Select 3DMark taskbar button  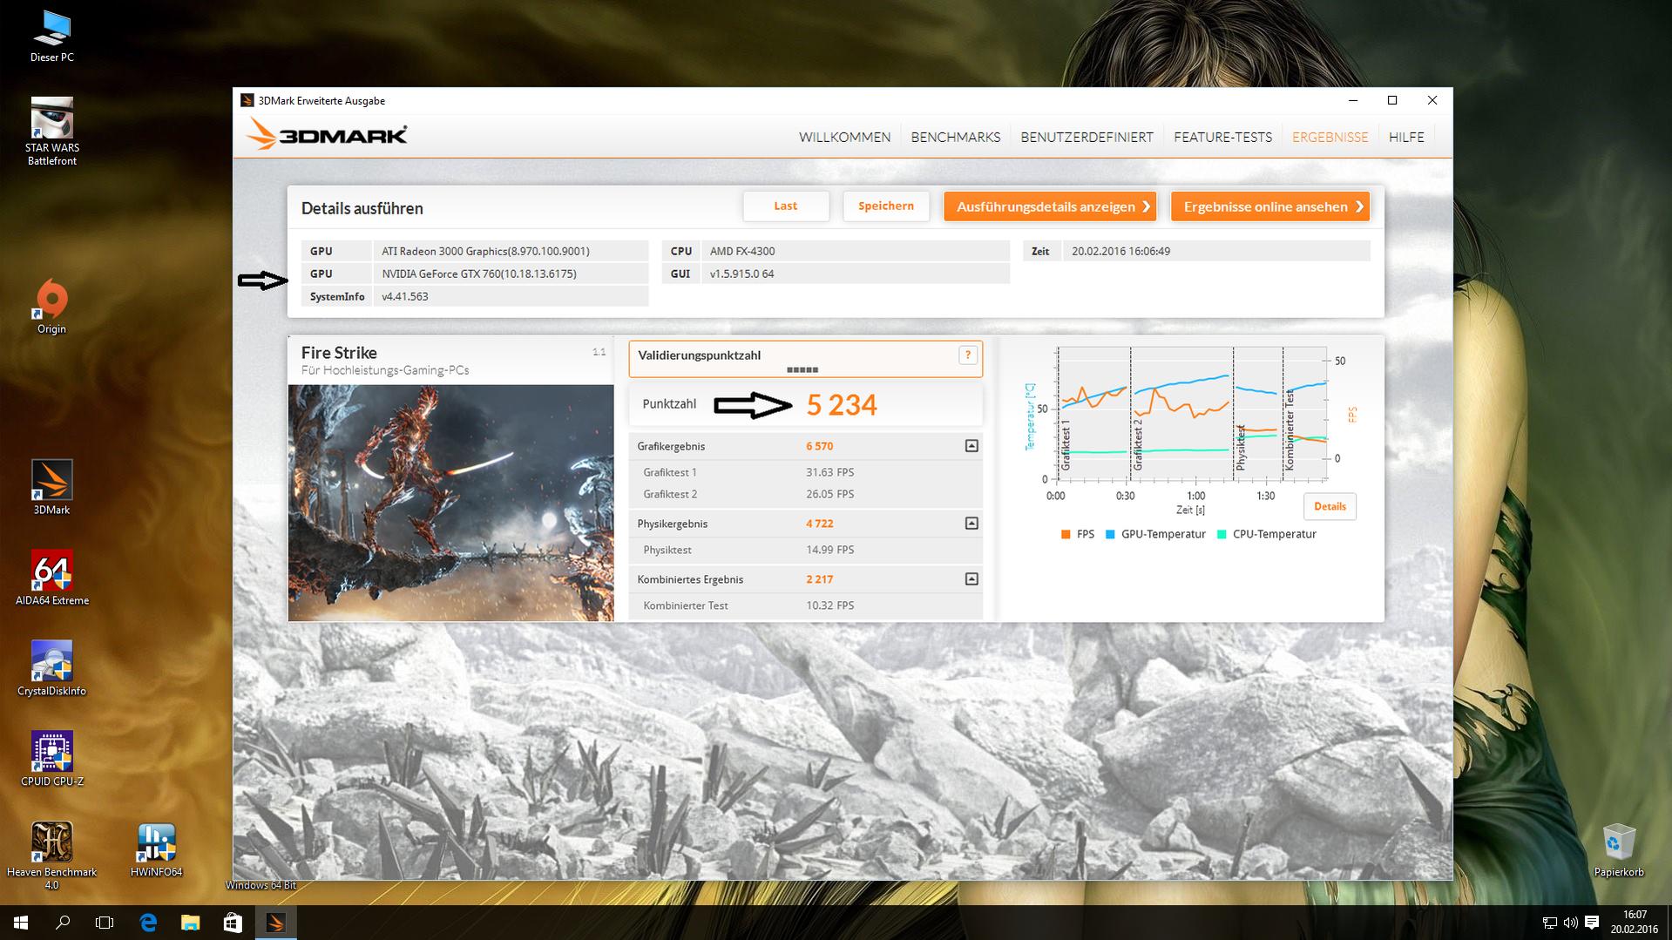click(275, 923)
